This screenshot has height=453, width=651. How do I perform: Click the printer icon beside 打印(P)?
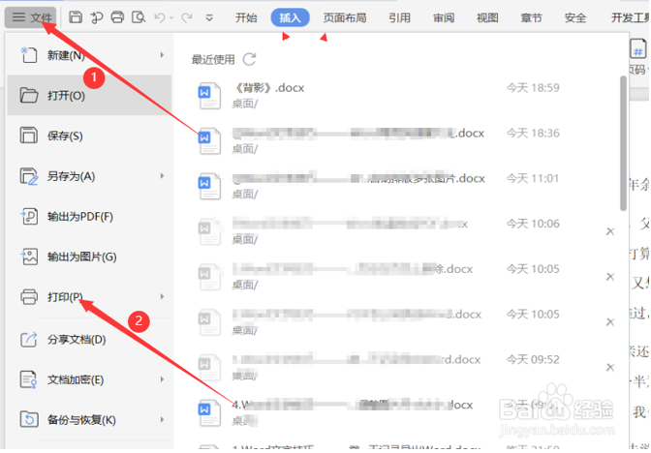[x=29, y=296]
